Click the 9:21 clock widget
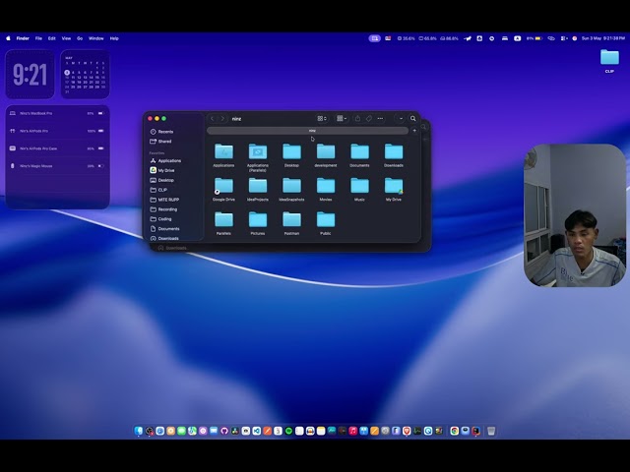 pyautogui.click(x=30, y=75)
